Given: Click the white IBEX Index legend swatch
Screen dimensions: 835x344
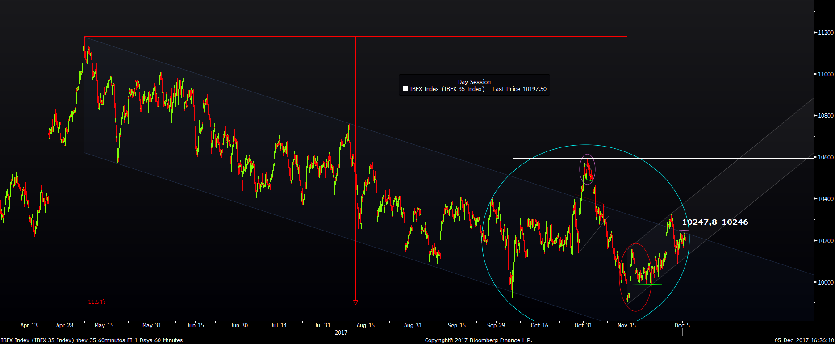Looking at the screenshot, I should pos(405,89).
